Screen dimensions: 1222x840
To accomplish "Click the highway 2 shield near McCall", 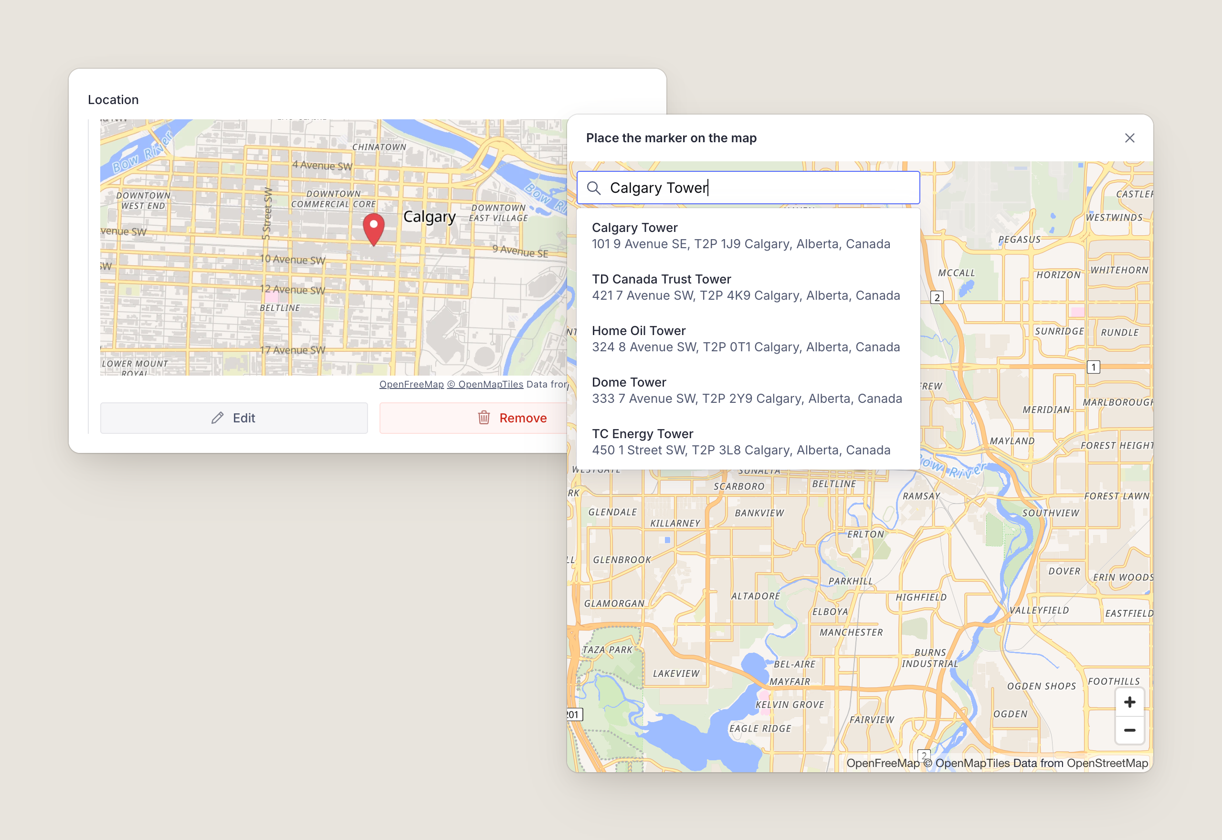I will 937,297.
